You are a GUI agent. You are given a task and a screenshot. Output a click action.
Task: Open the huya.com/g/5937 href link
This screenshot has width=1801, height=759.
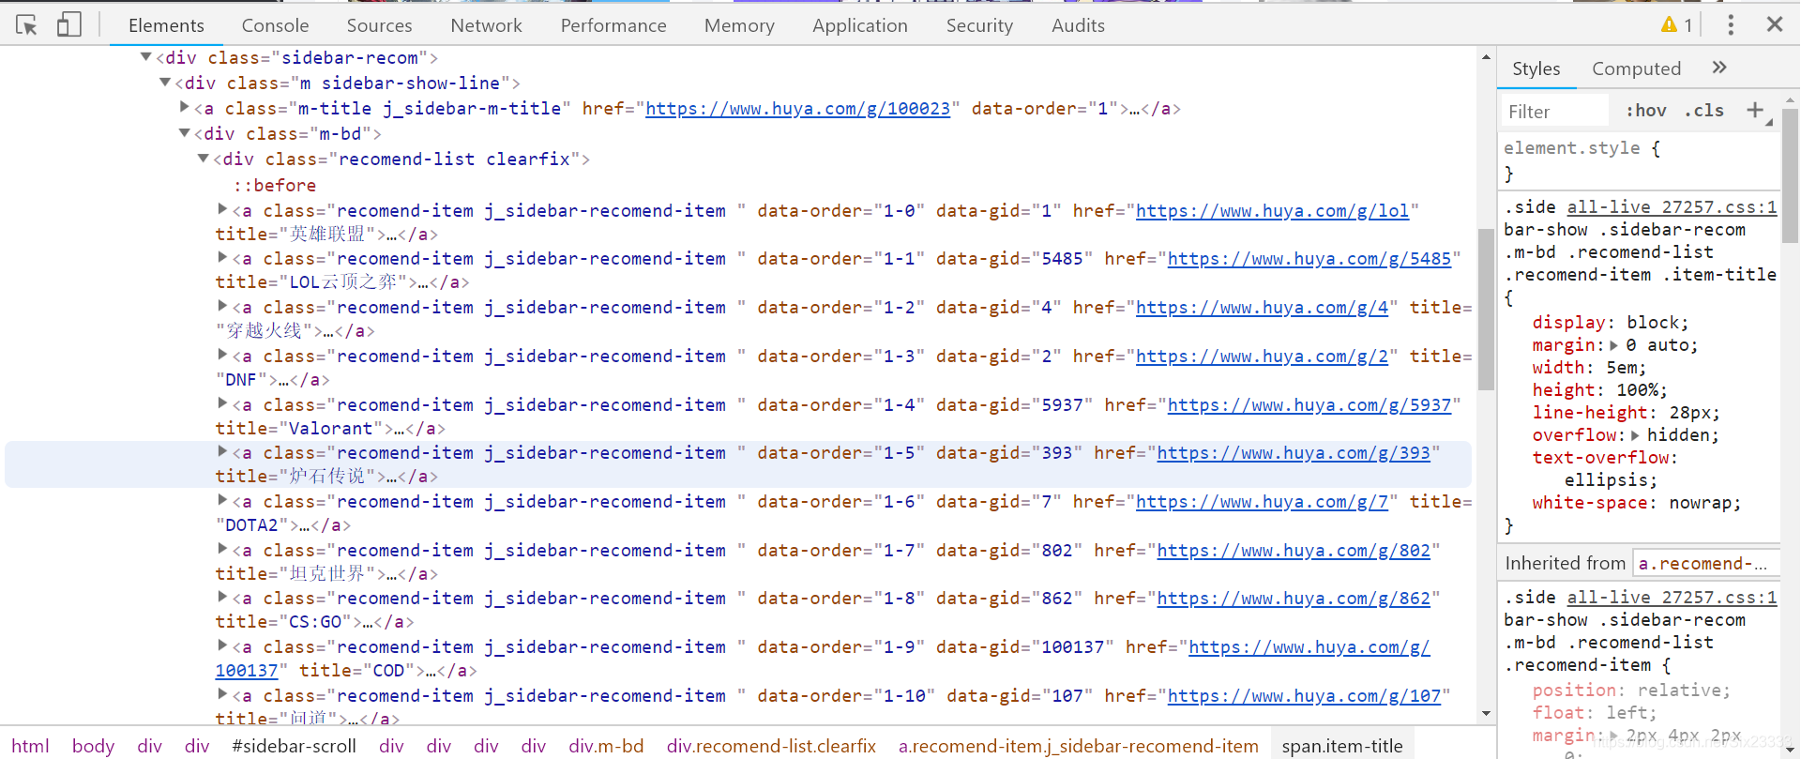pyautogui.click(x=1309, y=405)
